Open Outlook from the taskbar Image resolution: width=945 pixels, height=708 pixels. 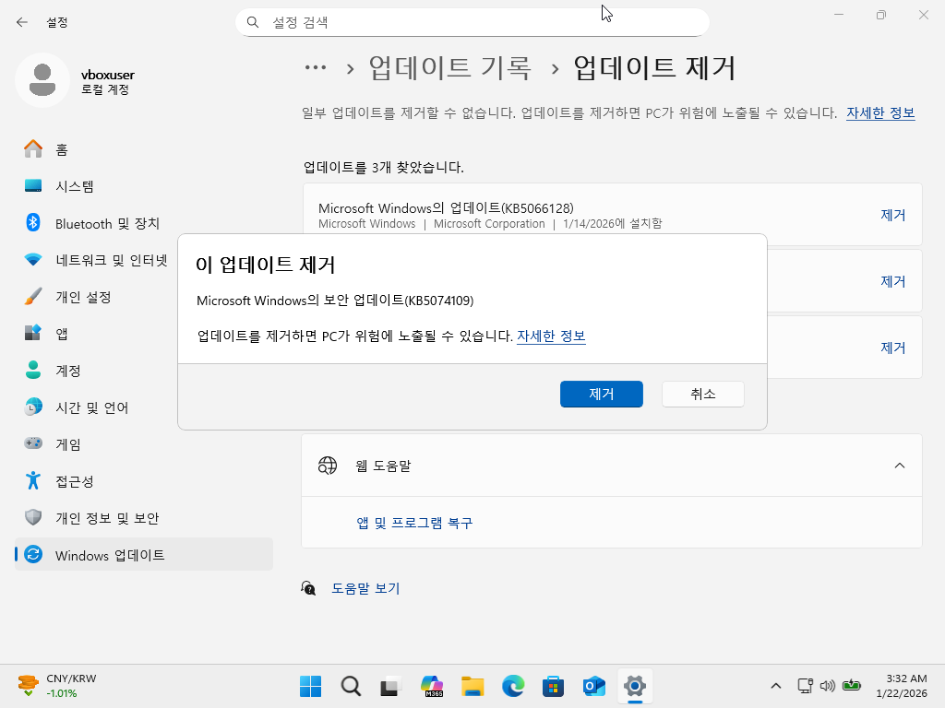593,686
